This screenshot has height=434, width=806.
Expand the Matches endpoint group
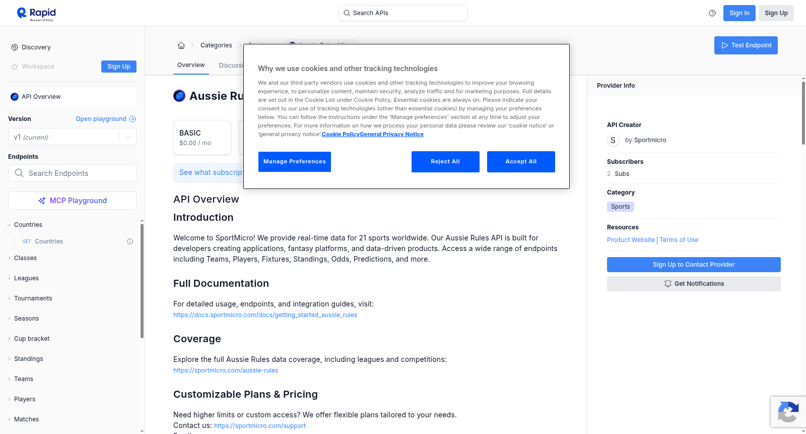pos(9,419)
